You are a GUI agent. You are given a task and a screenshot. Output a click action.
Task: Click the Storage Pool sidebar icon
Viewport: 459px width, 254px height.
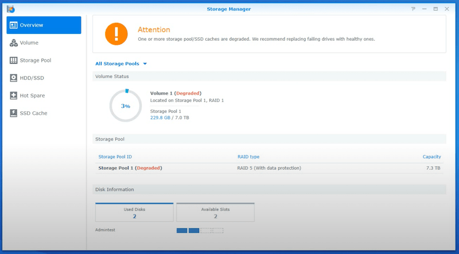coord(14,61)
